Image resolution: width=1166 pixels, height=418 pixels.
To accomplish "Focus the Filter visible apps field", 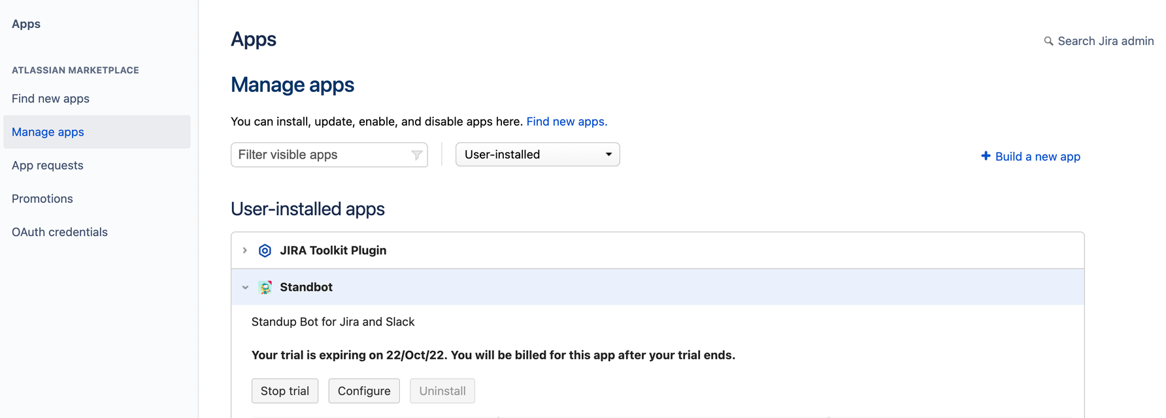I will click(x=329, y=155).
